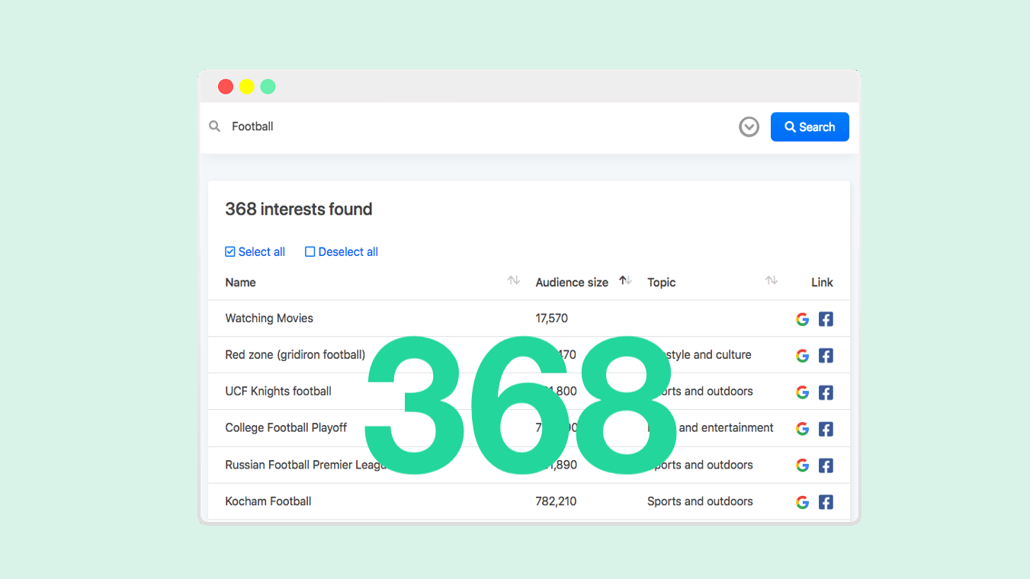Open Facebook link for UCF Knights football
The image size is (1030, 579).
[826, 392]
